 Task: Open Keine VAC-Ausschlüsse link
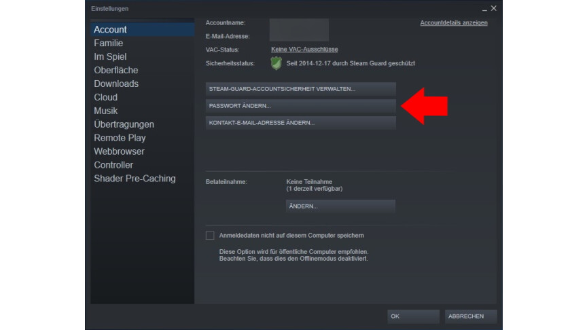(304, 50)
